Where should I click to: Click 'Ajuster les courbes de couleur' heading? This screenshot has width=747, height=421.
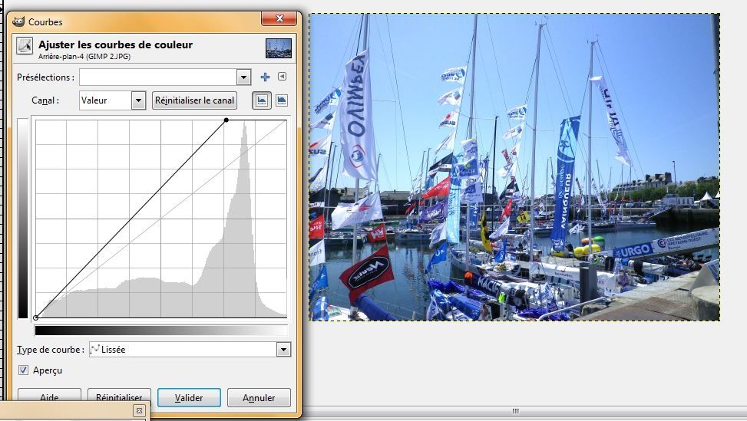click(115, 44)
